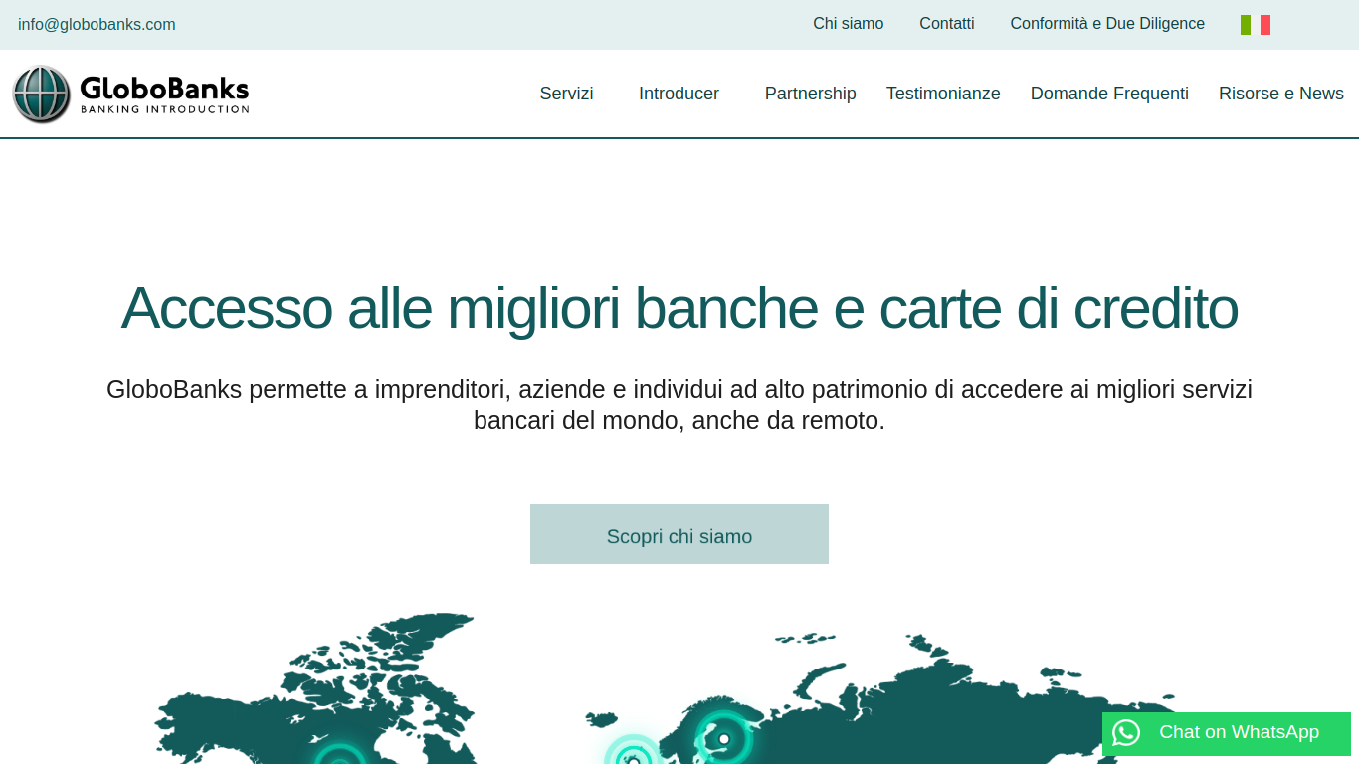The height and width of the screenshot is (764, 1359).
Task: Click the GloboBanks Banking Introduction wordmark
Action: point(164,95)
